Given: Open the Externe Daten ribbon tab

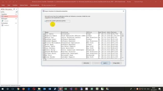Looking at the screenshot, I should pyautogui.click(x=24, y=5).
